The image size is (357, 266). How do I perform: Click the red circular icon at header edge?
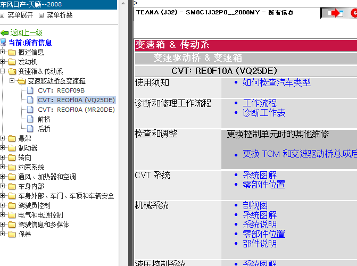click(354, 13)
